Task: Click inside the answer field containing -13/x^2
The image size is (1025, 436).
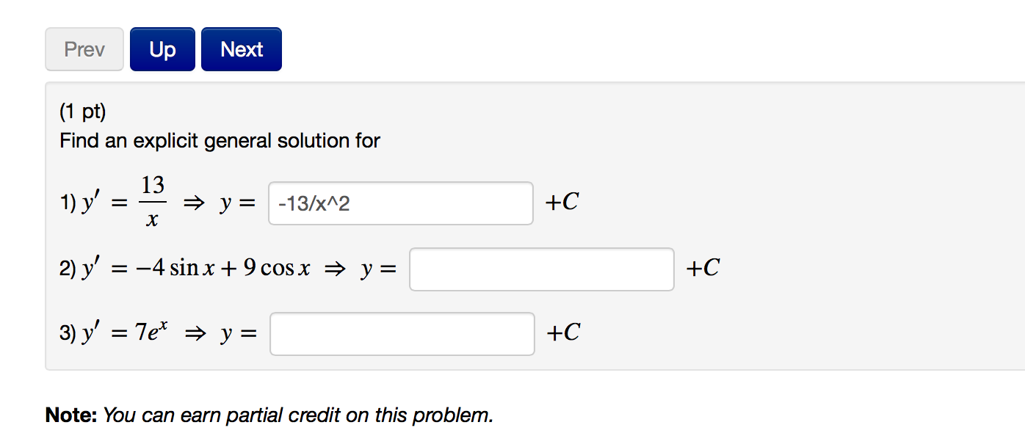Action: (x=401, y=203)
